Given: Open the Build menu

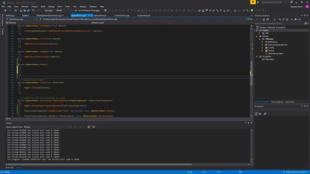Looking at the screenshot, I should point(43,6).
